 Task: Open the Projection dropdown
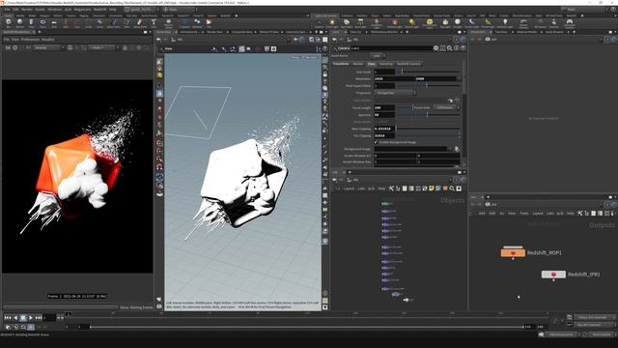click(x=395, y=93)
